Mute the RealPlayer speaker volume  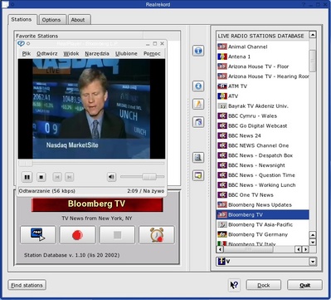click(x=111, y=177)
